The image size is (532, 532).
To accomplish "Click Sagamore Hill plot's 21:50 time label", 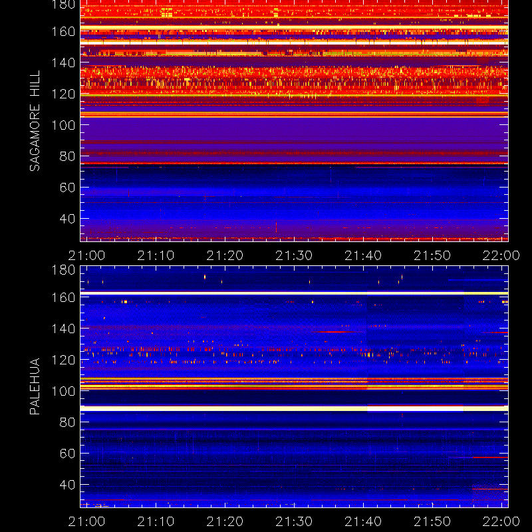I will [432, 255].
